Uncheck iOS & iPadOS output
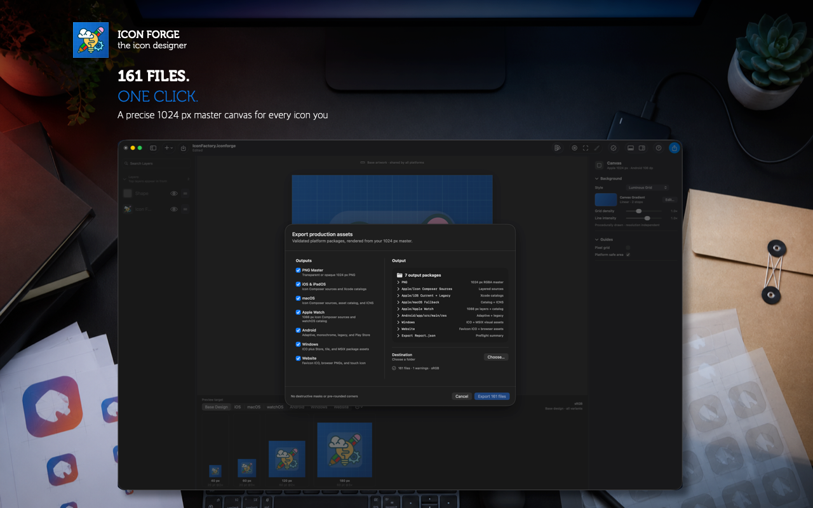Image resolution: width=813 pixels, height=508 pixels. 298,284
